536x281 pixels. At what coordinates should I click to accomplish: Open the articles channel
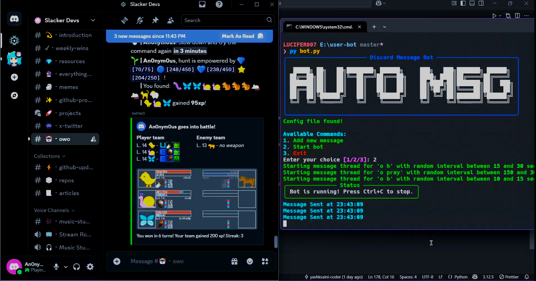pos(65,193)
